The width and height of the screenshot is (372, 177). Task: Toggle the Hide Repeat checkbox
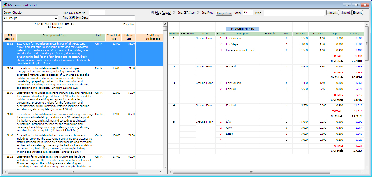(152, 13)
